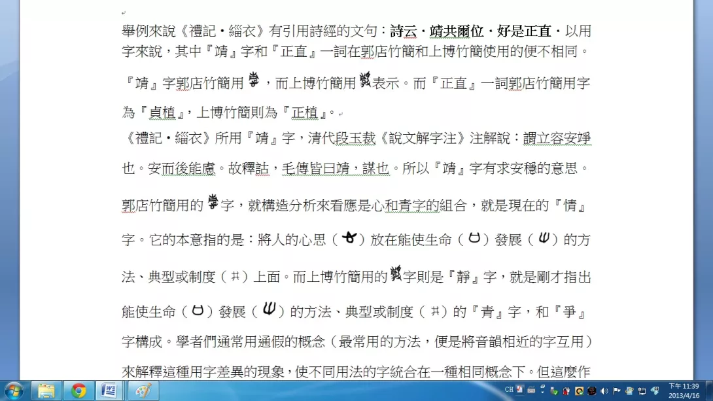Image resolution: width=713 pixels, height=401 pixels.
Task: Click the Safely Remove Hardware tray icon
Action: click(x=554, y=391)
